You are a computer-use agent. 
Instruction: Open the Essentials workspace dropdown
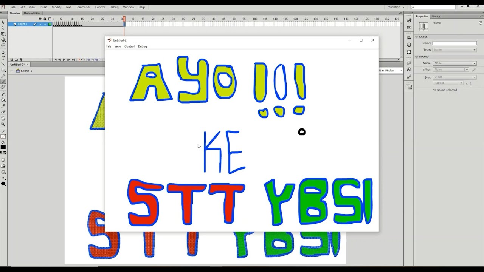pyautogui.click(x=396, y=7)
